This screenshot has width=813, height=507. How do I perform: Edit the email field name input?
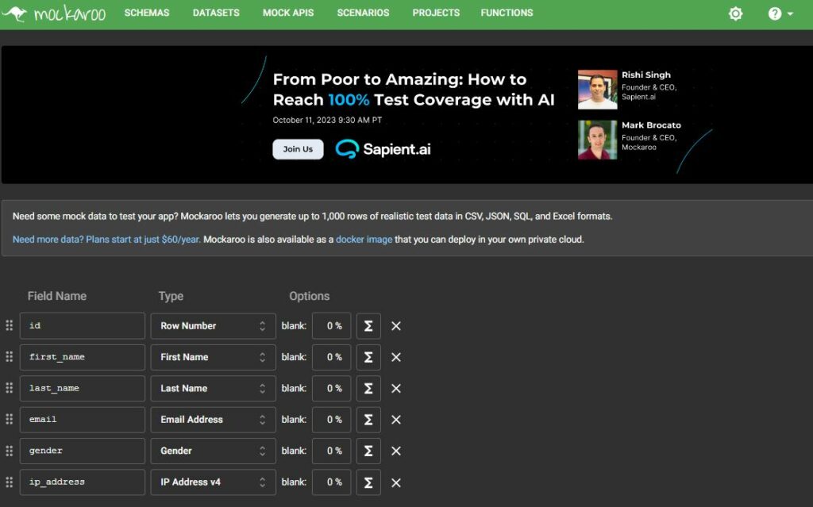click(x=83, y=420)
